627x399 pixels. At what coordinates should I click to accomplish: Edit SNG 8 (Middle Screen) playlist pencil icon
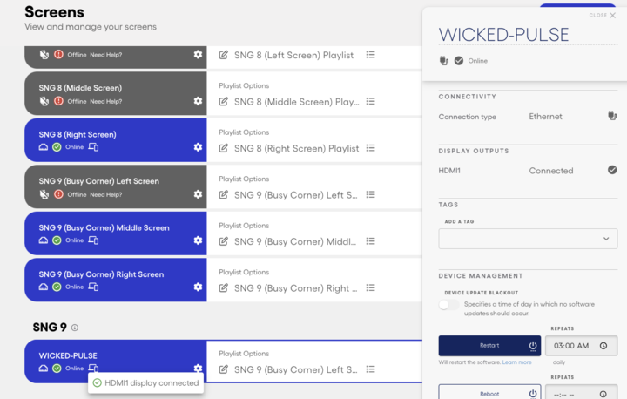(224, 101)
